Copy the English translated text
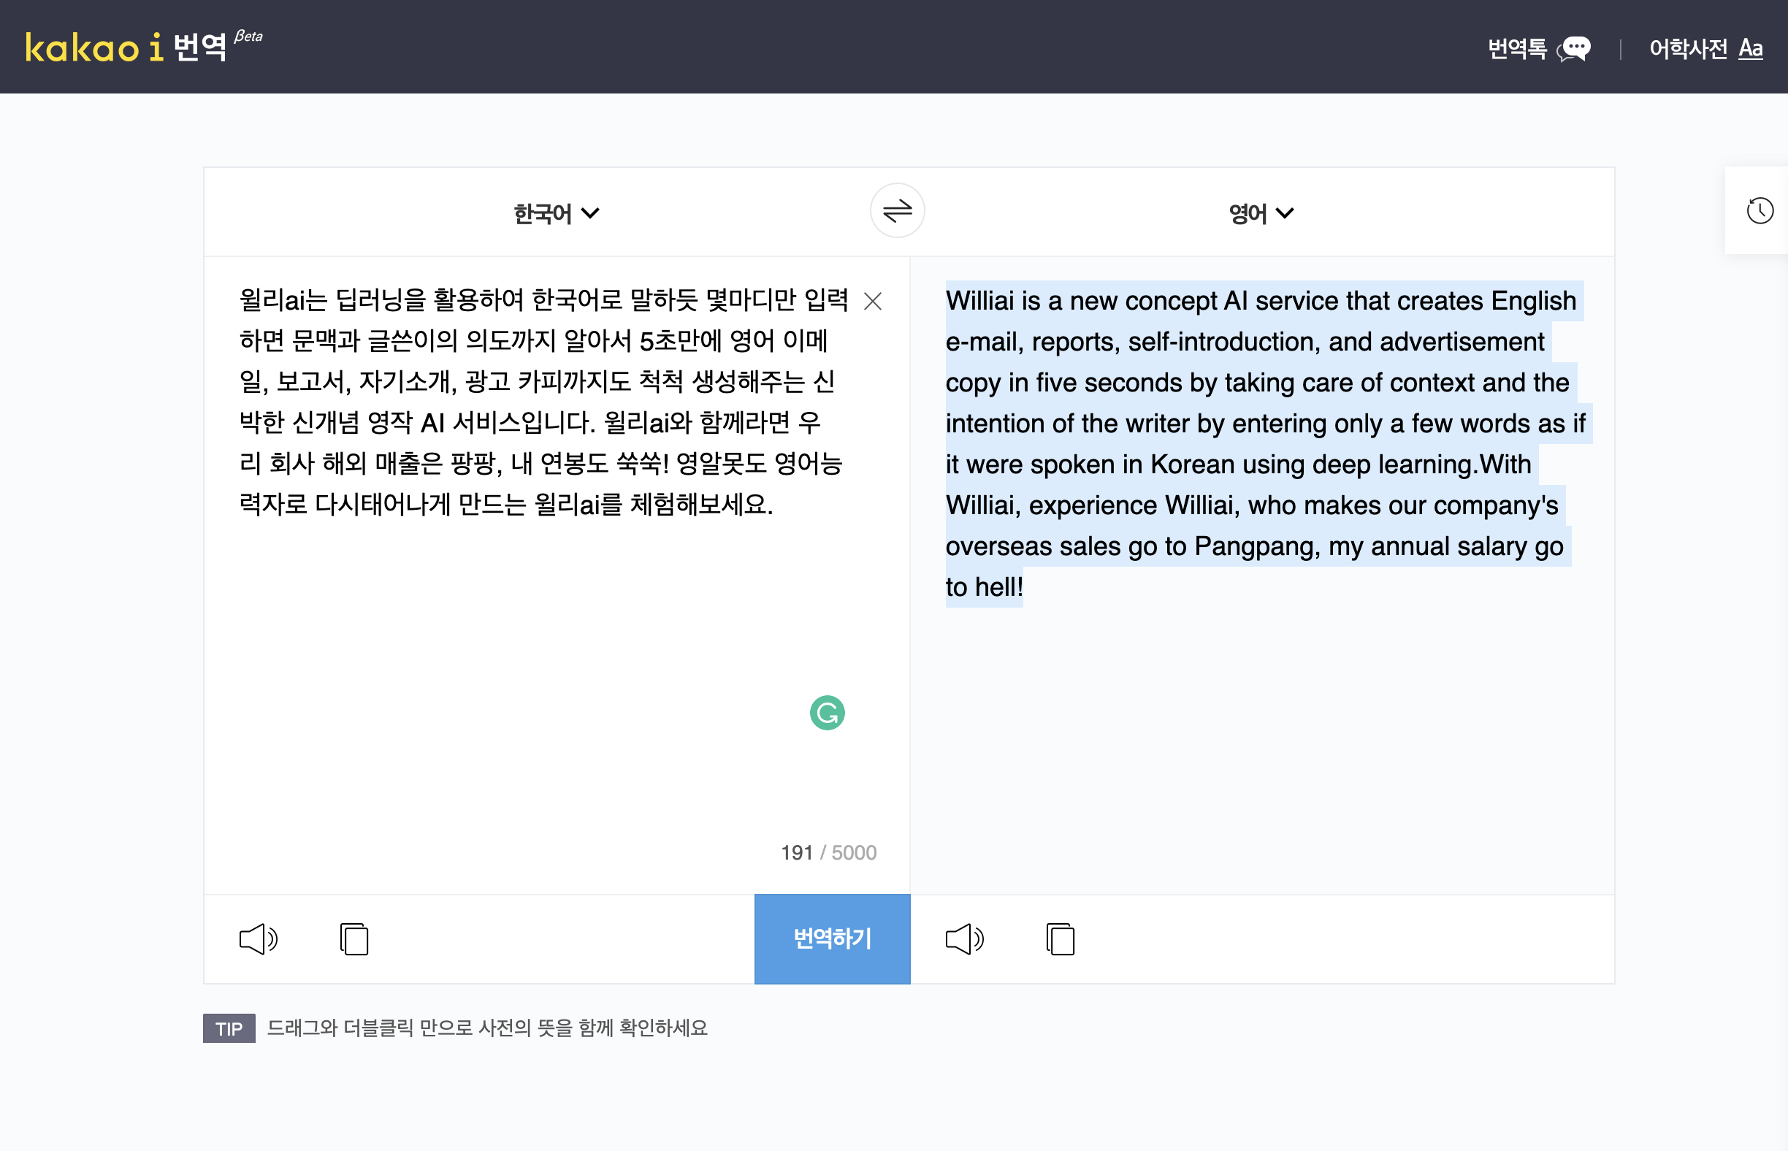Screen dimensions: 1788x1151 point(1060,938)
